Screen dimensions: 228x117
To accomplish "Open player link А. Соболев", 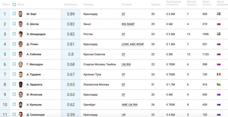I will click(34, 54).
